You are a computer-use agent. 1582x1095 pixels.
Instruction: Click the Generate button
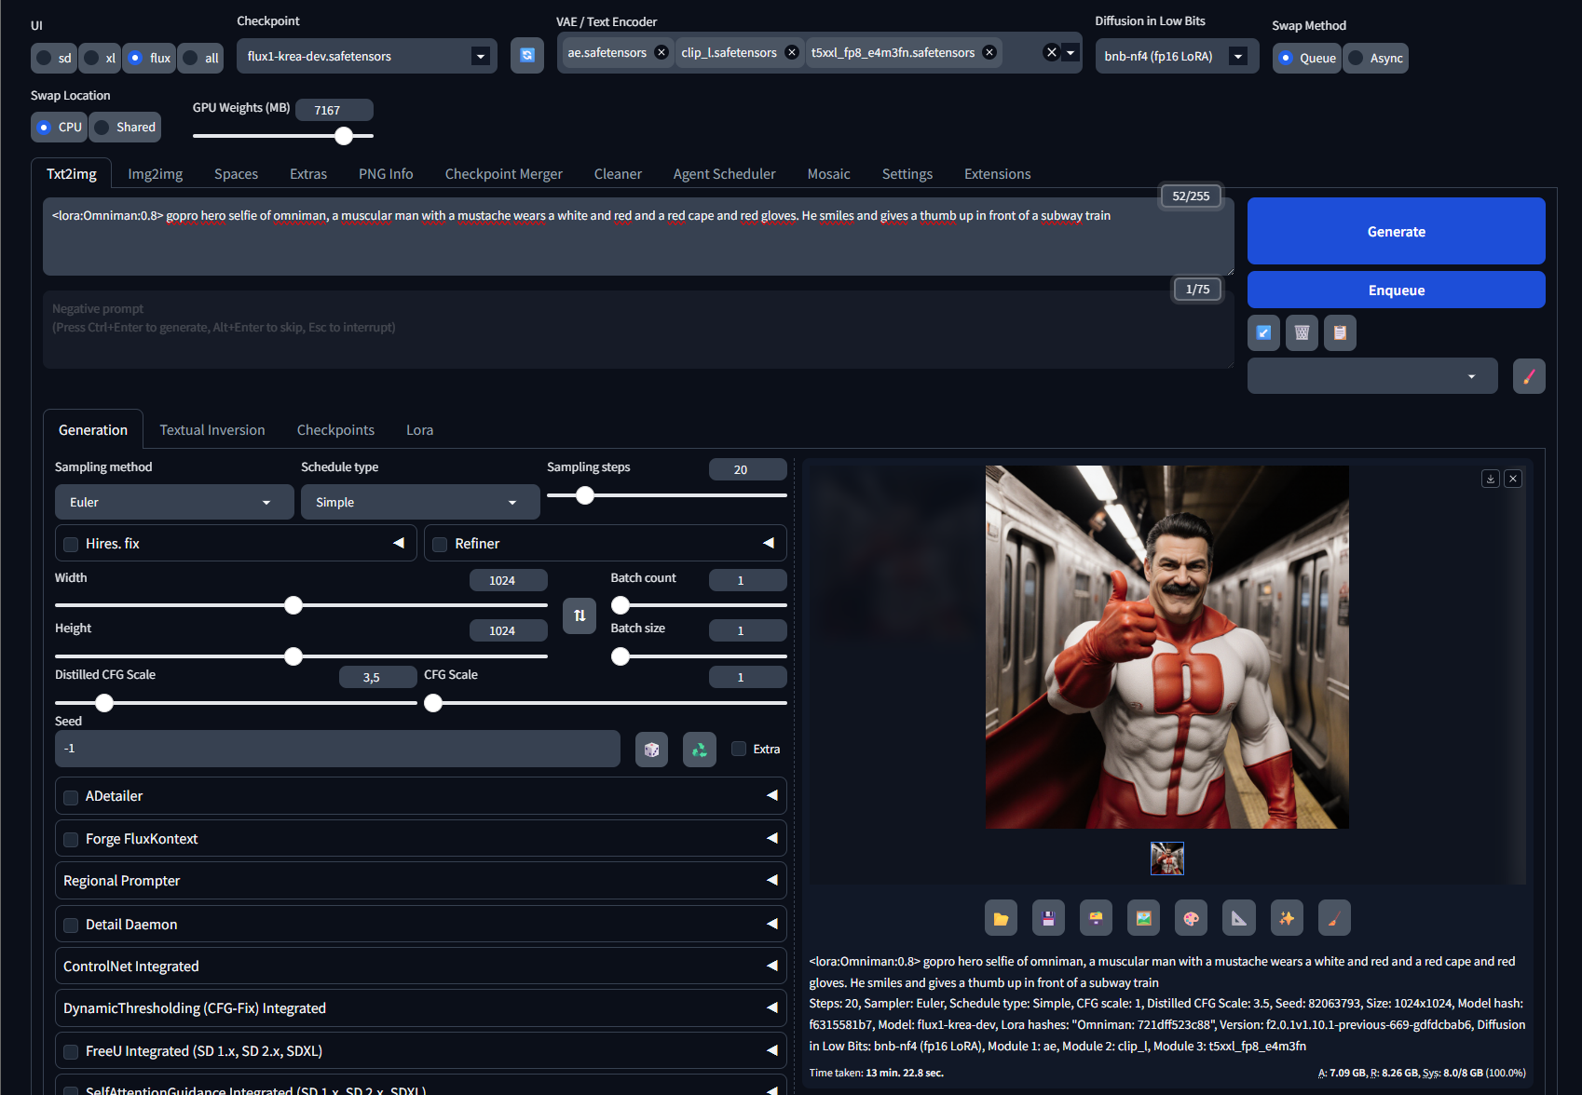coord(1396,231)
